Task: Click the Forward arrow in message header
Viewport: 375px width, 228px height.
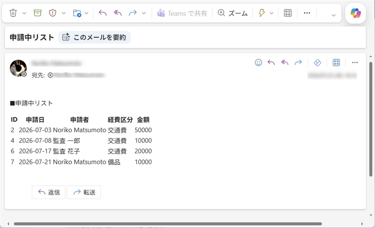Action: coord(298,62)
